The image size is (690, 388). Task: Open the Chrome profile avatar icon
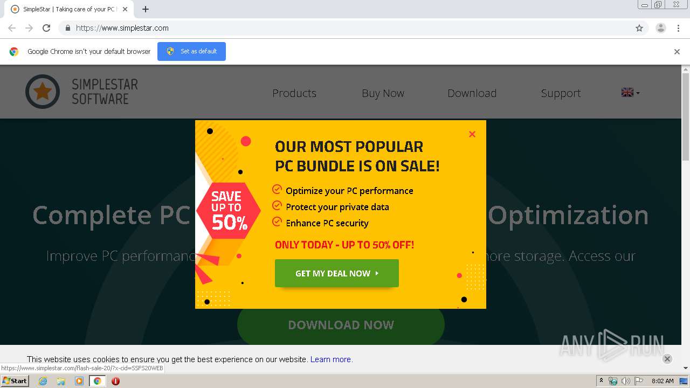point(660,28)
